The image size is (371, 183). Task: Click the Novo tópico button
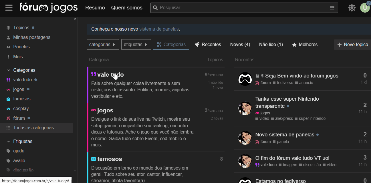pyautogui.click(x=353, y=45)
